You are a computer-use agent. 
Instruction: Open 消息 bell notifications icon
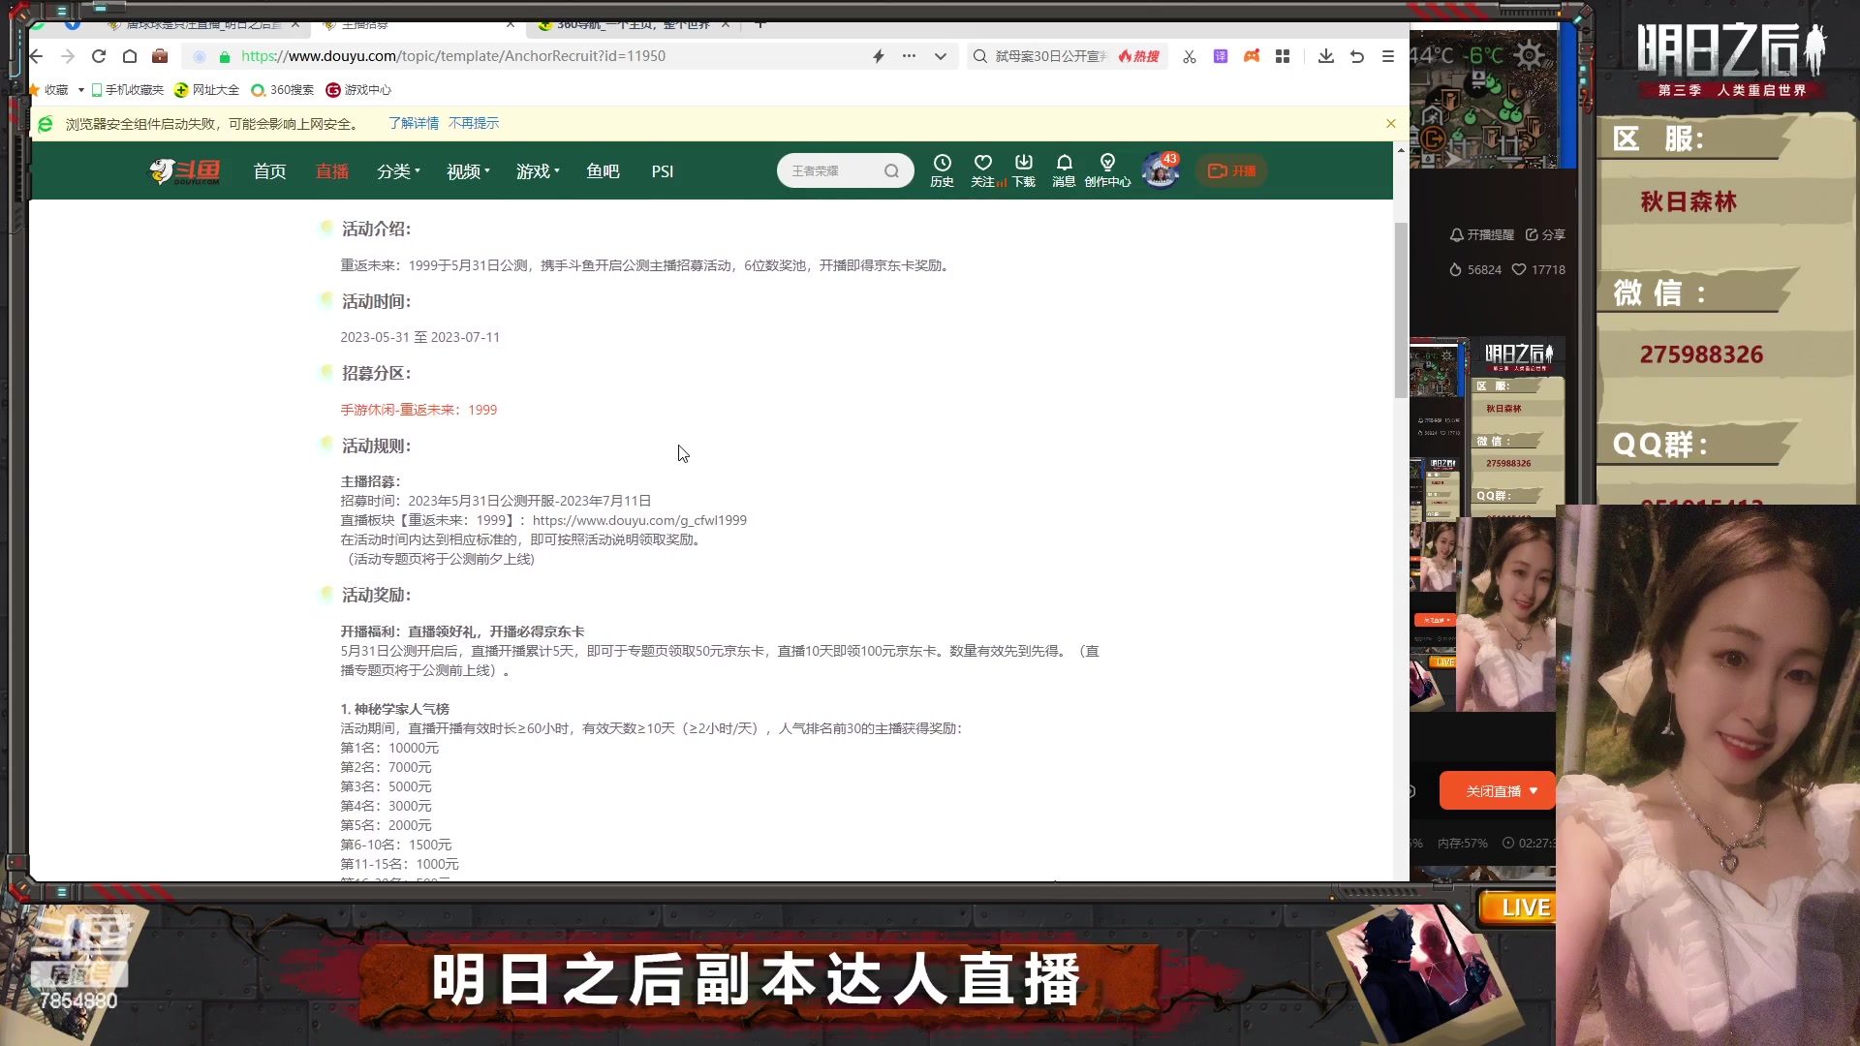(1064, 170)
